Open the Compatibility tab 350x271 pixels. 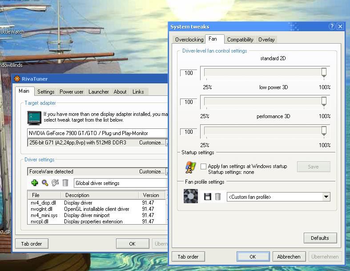(240, 40)
